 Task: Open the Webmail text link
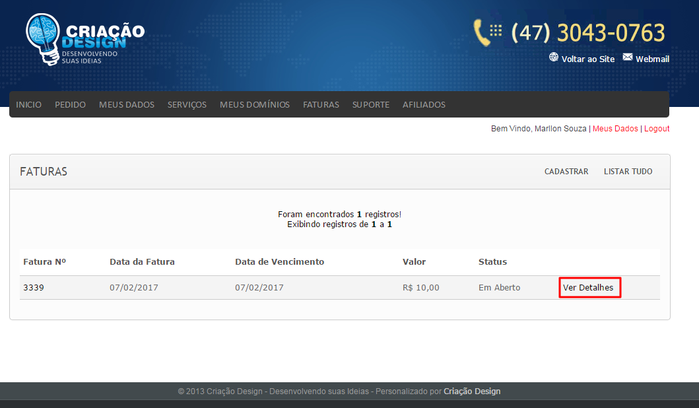652,59
